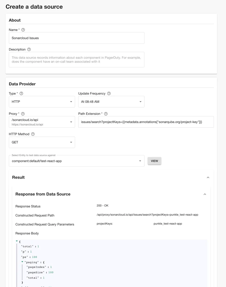Open the help tooltip next to Name

tap(23, 30)
